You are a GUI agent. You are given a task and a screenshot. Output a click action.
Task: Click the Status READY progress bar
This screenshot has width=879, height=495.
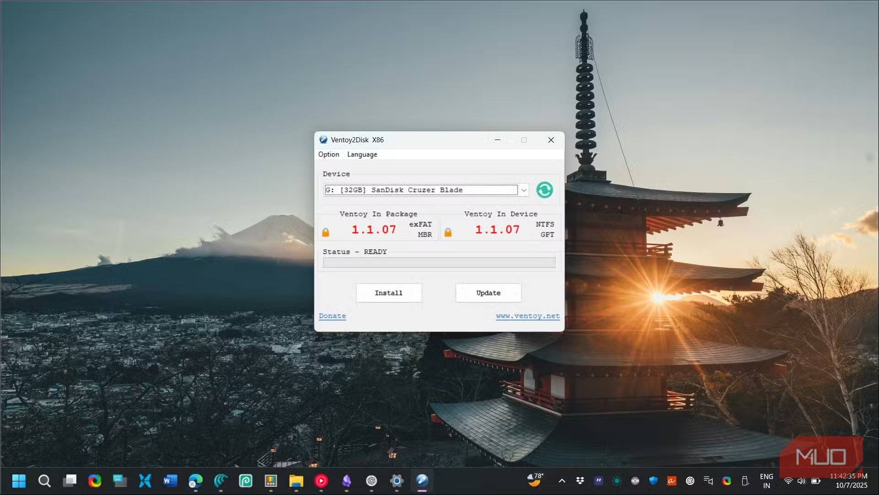(x=438, y=262)
